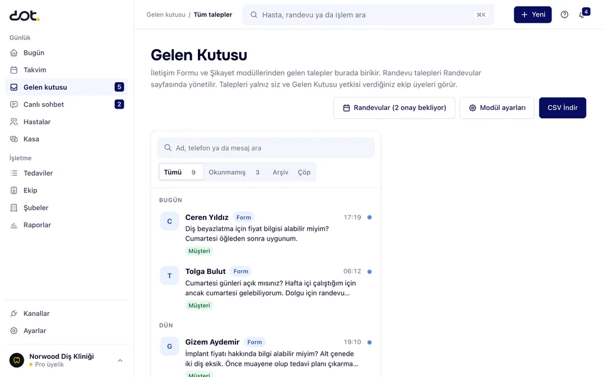This screenshot has width=603, height=377.
Task: Open the Raporlar chart icon
Action: point(14,225)
